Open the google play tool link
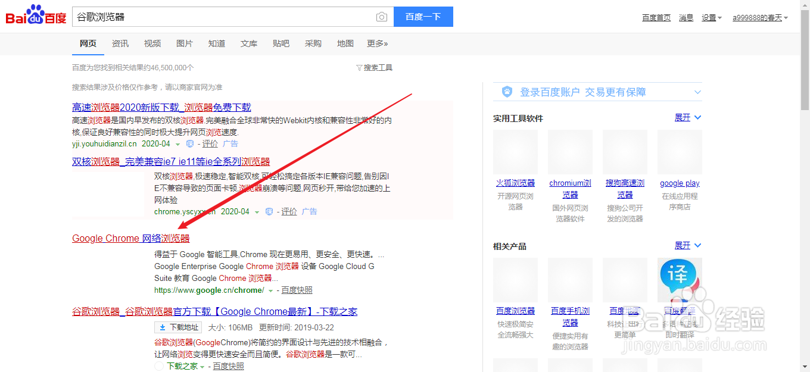The image size is (810, 372). coord(680,183)
